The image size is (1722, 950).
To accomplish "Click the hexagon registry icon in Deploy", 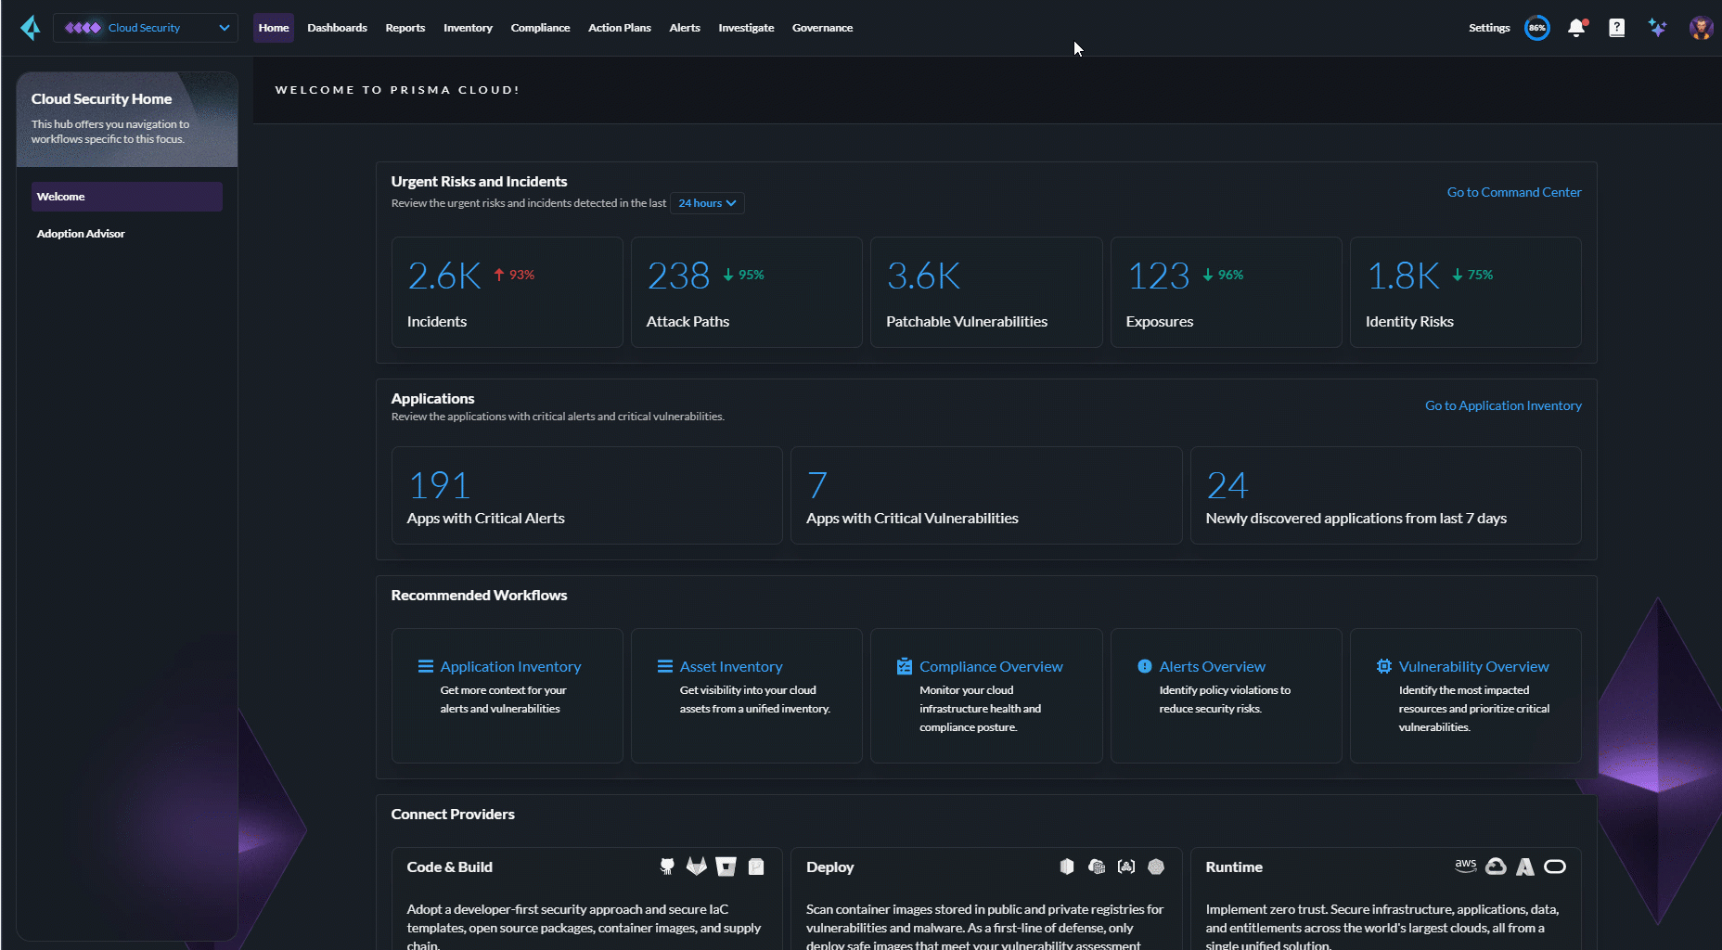I will [x=1067, y=867].
